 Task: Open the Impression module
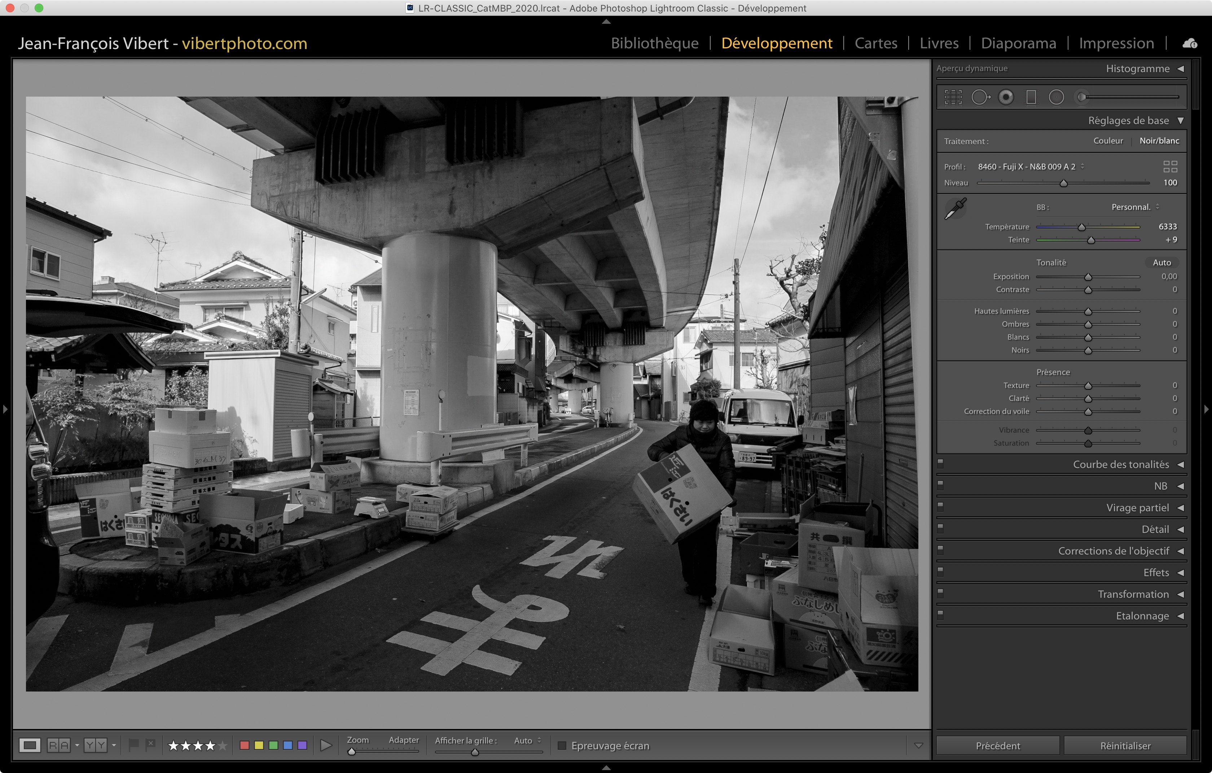(x=1116, y=43)
